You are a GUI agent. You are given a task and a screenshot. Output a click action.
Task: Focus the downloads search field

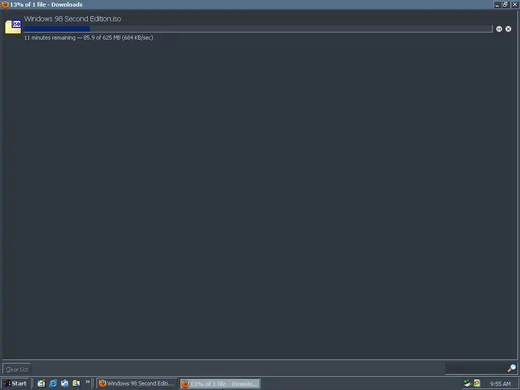476,368
